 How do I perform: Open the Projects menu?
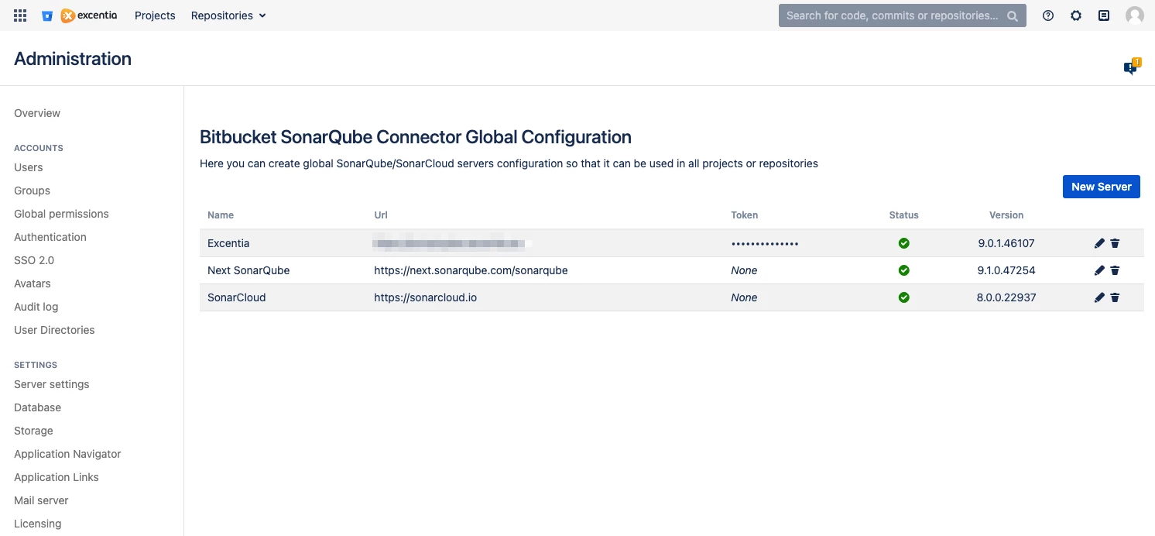pos(154,15)
